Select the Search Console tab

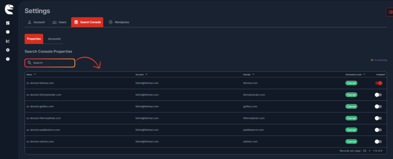pyautogui.click(x=87, y=22)
